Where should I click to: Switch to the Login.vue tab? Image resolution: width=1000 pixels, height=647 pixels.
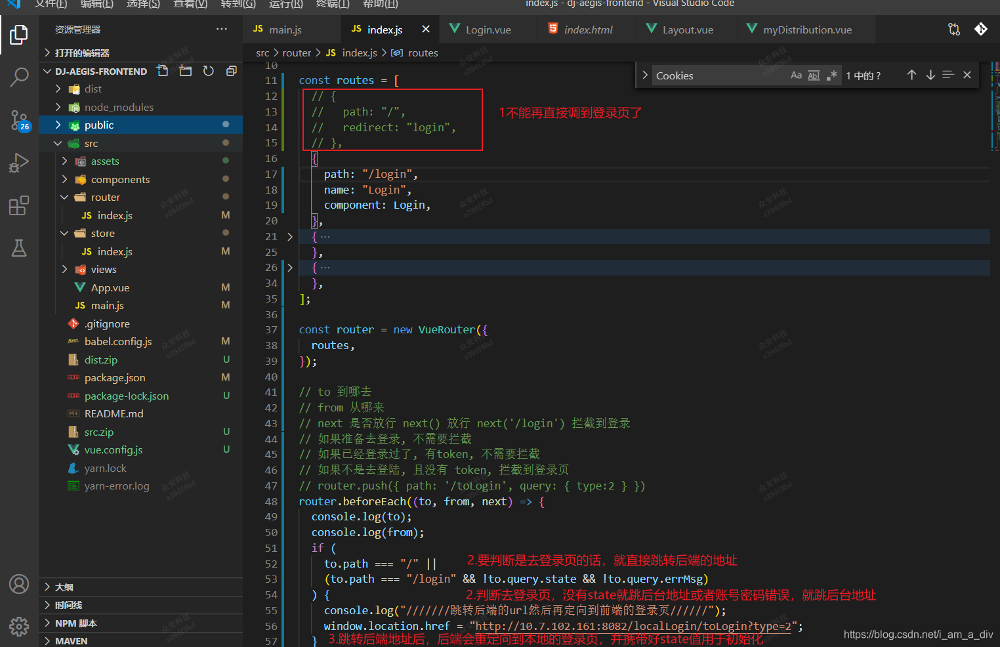[x=489, y=30]
